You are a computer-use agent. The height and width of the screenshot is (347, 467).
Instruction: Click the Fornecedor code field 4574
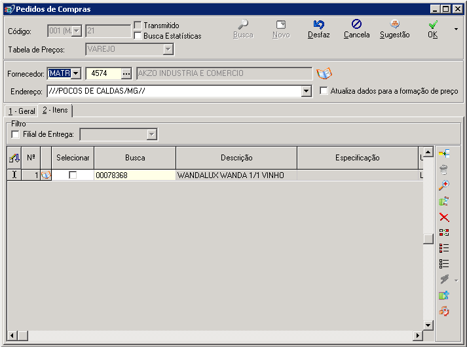[x=103, y=73]
